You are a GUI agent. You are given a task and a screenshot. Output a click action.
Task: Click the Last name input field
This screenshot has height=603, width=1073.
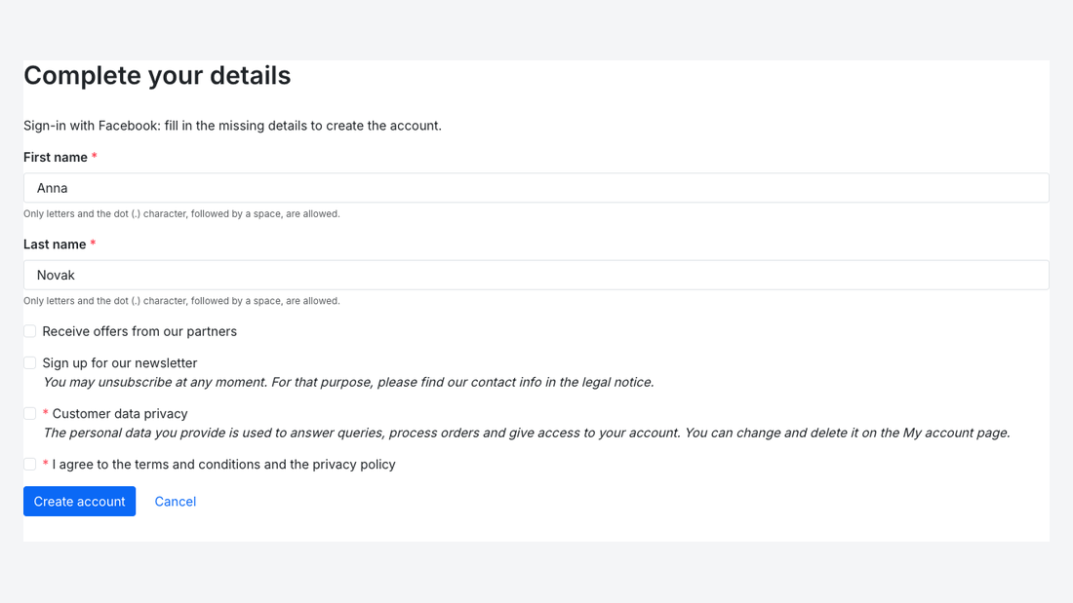tap(536, 275)
